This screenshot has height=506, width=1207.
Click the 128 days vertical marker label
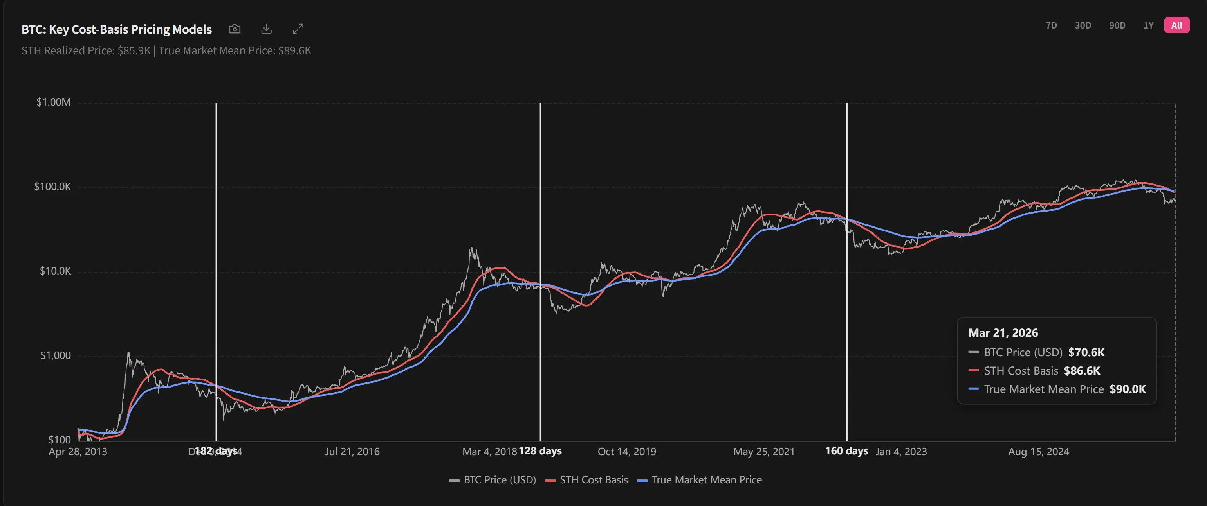pos(540,451)
